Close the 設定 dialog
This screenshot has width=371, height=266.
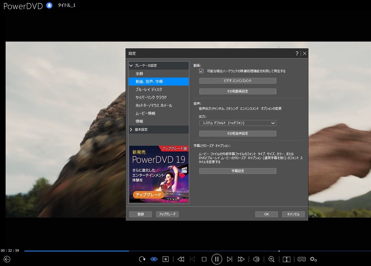[x=304, y=54]
